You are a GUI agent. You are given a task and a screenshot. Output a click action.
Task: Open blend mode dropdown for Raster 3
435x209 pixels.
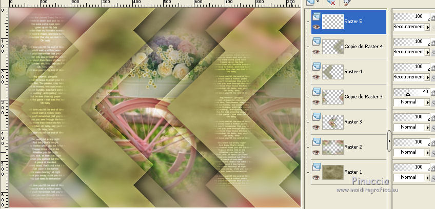[x=428, y=128]
